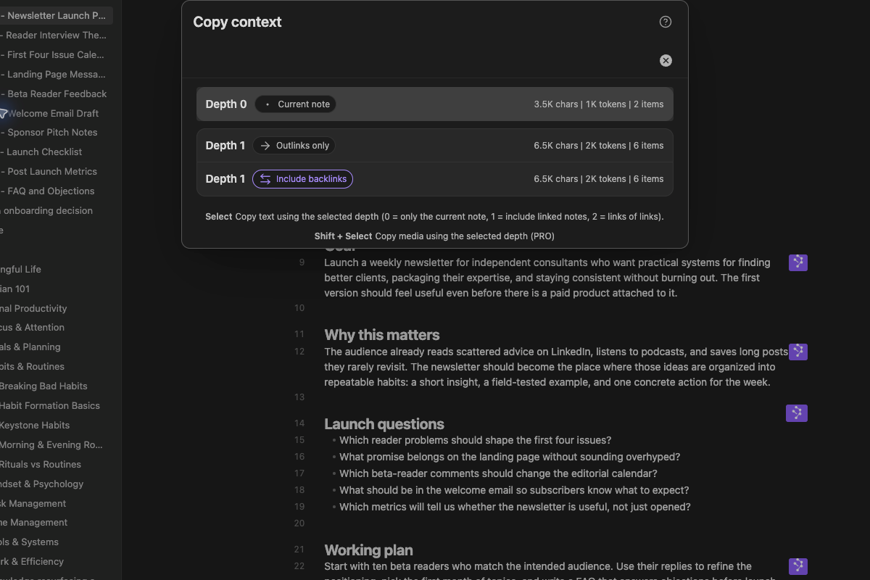
Task: Select Depth 1 Include backlinks row
Action: click(x=435, y=179)
